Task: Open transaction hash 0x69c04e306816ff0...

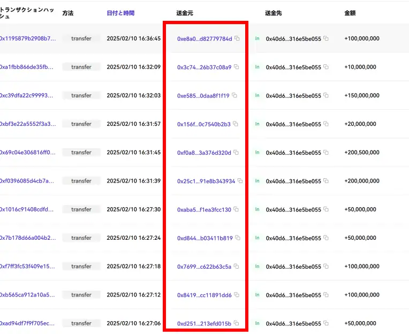Action: tap(28, 152)
